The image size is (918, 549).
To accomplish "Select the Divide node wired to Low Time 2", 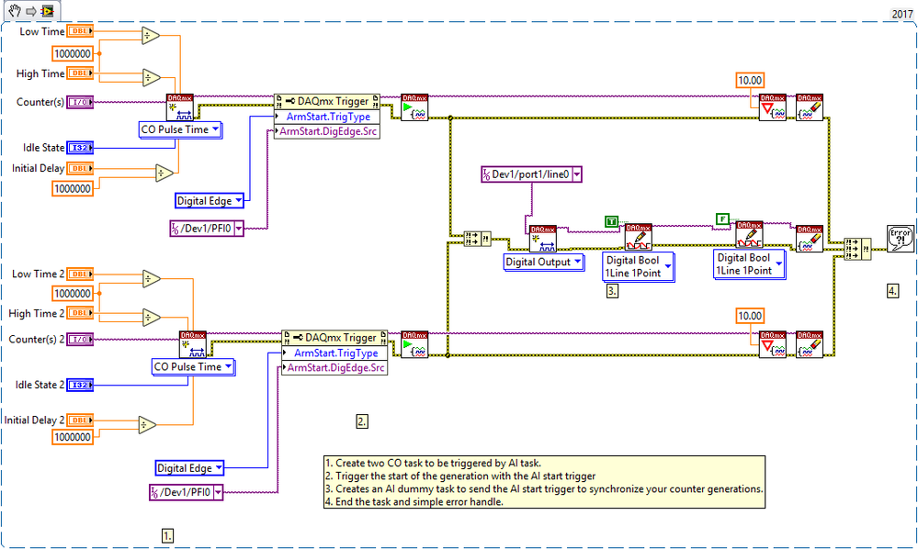I will (x=152, y=278).
